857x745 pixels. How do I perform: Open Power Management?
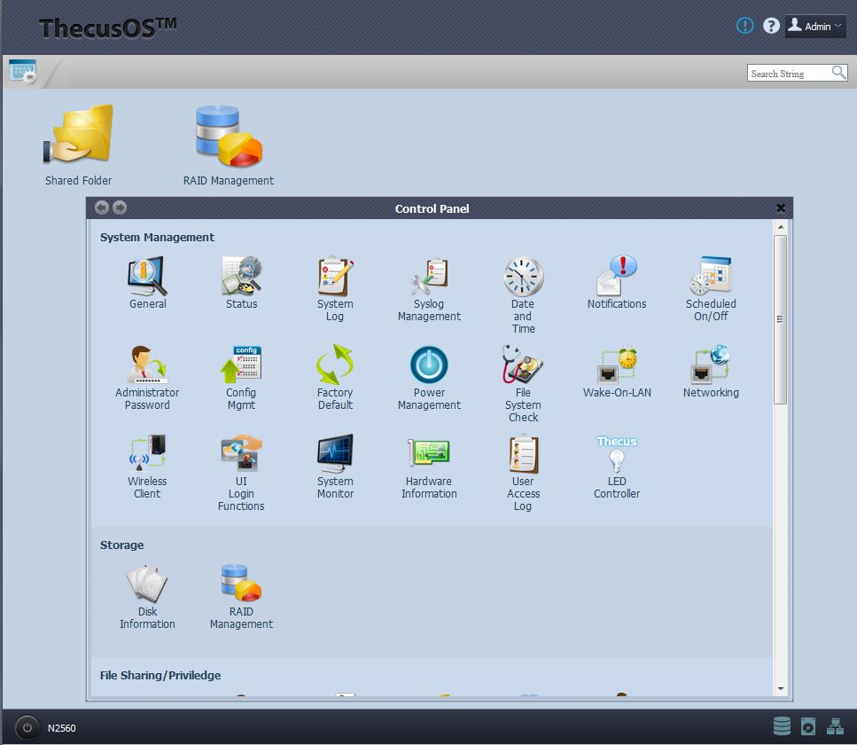429,378
